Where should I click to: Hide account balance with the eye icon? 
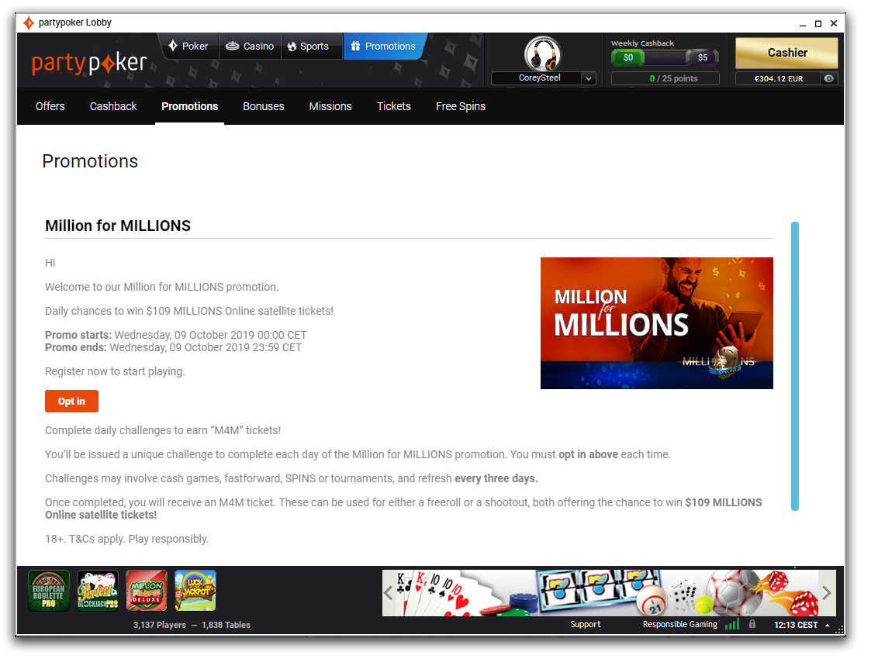pos(829,78)
